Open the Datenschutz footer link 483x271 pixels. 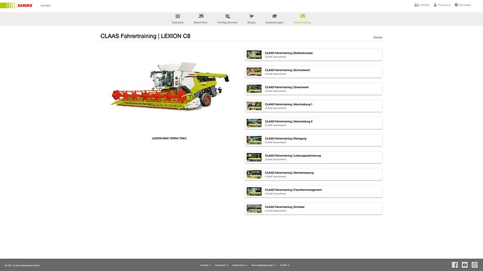click(240, 265)
